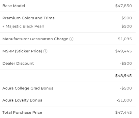Click the $1,095 destination charge amount

pyautogui.click(x=125, y=39)
